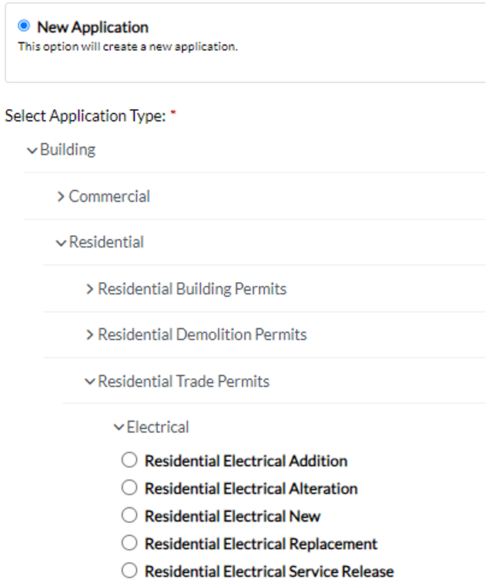Viewport: 486px width, 586px height.
Task: Open the Residential Building Permits label
Action: pyautogui.click(x=193, y=289)
